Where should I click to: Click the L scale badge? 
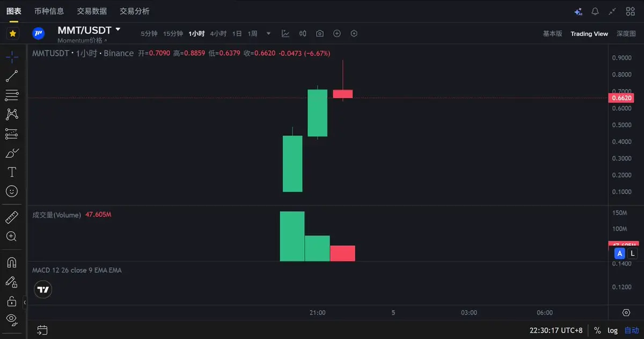(x=633, y=253)
